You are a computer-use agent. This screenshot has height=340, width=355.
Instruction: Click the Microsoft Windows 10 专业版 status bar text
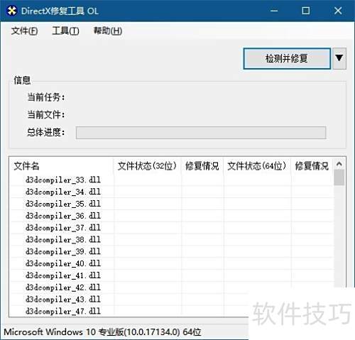[102, 332]
